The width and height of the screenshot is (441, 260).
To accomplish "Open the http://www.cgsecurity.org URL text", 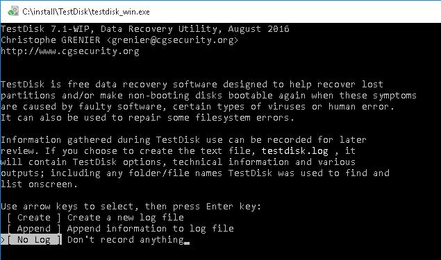I will point(69,51).
